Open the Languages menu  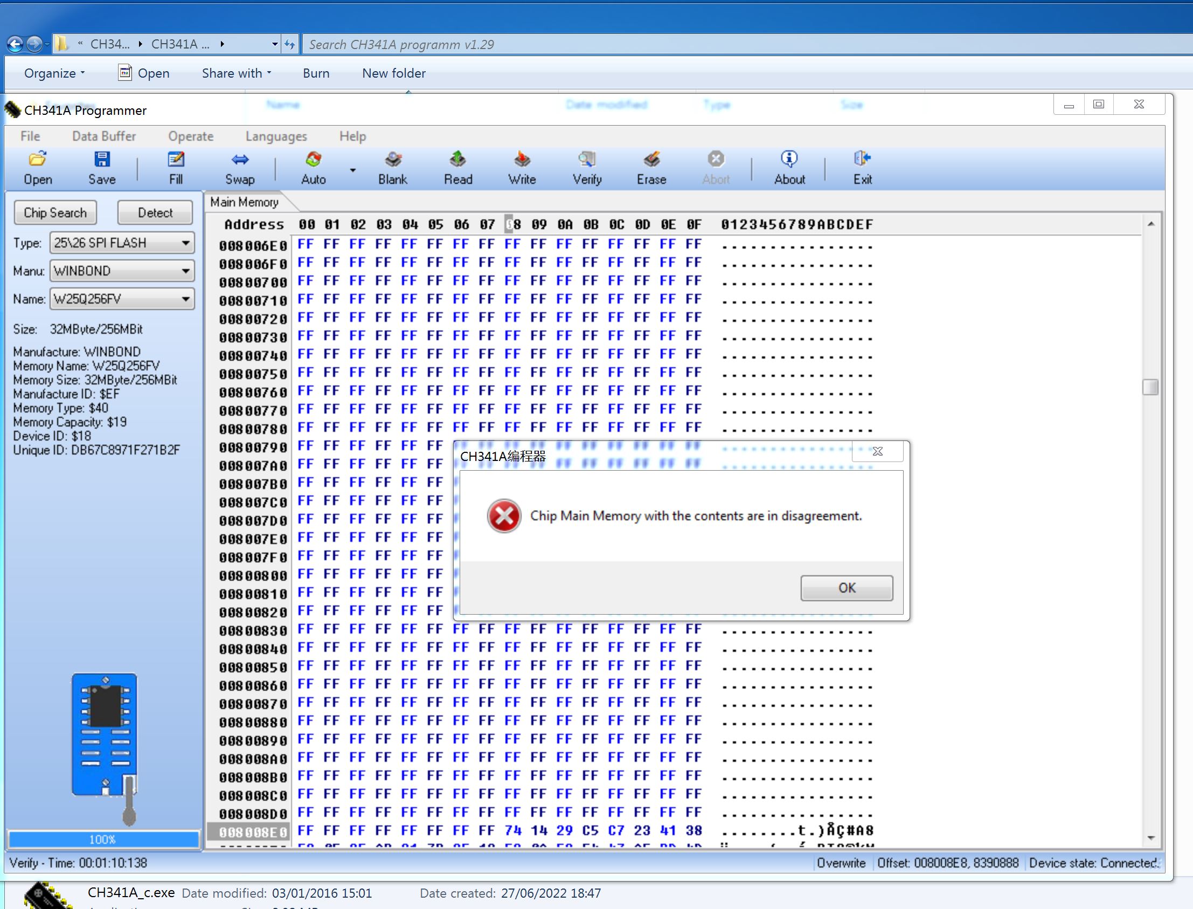[276, 136]
